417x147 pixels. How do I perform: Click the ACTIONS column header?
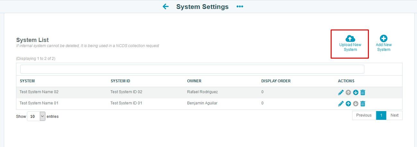point(346,81)
